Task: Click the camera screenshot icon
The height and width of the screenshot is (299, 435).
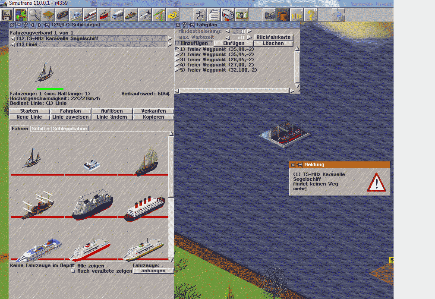Action: point(270,15)
